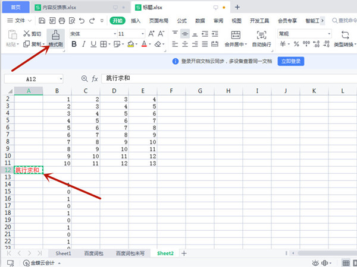Apply the red font color button
The height and width of the screenshot is (267, 357).
click(x=144, y=44)
